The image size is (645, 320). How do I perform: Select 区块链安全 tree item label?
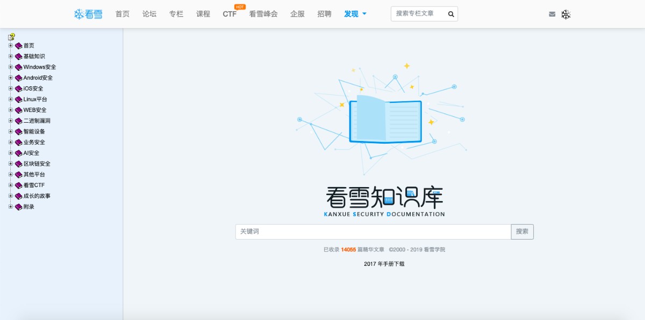coord(37,163)
